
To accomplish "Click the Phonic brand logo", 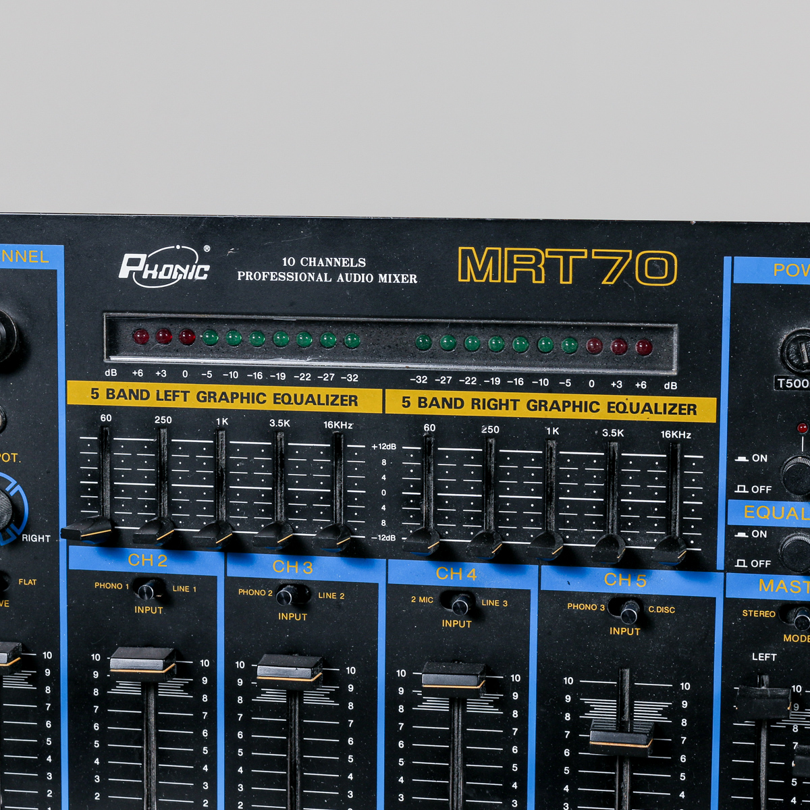I will click(164, 265).
